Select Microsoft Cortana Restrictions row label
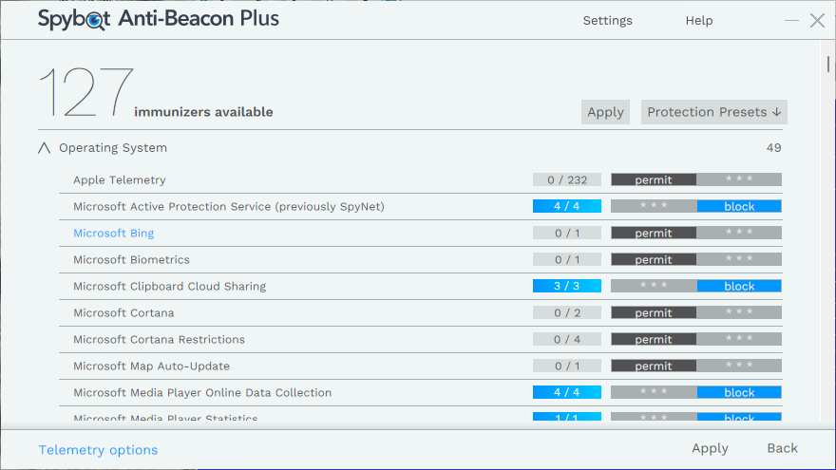The image size is (836, 470). [x=159, y=340]
